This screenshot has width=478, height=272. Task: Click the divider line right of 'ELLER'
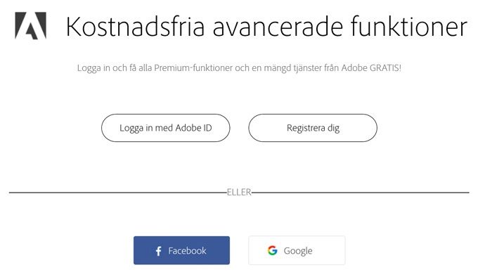[x=361, y=193]
